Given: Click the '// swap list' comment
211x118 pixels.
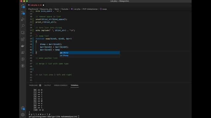Looking at the screenshot, I should click(x=42, y=36).
